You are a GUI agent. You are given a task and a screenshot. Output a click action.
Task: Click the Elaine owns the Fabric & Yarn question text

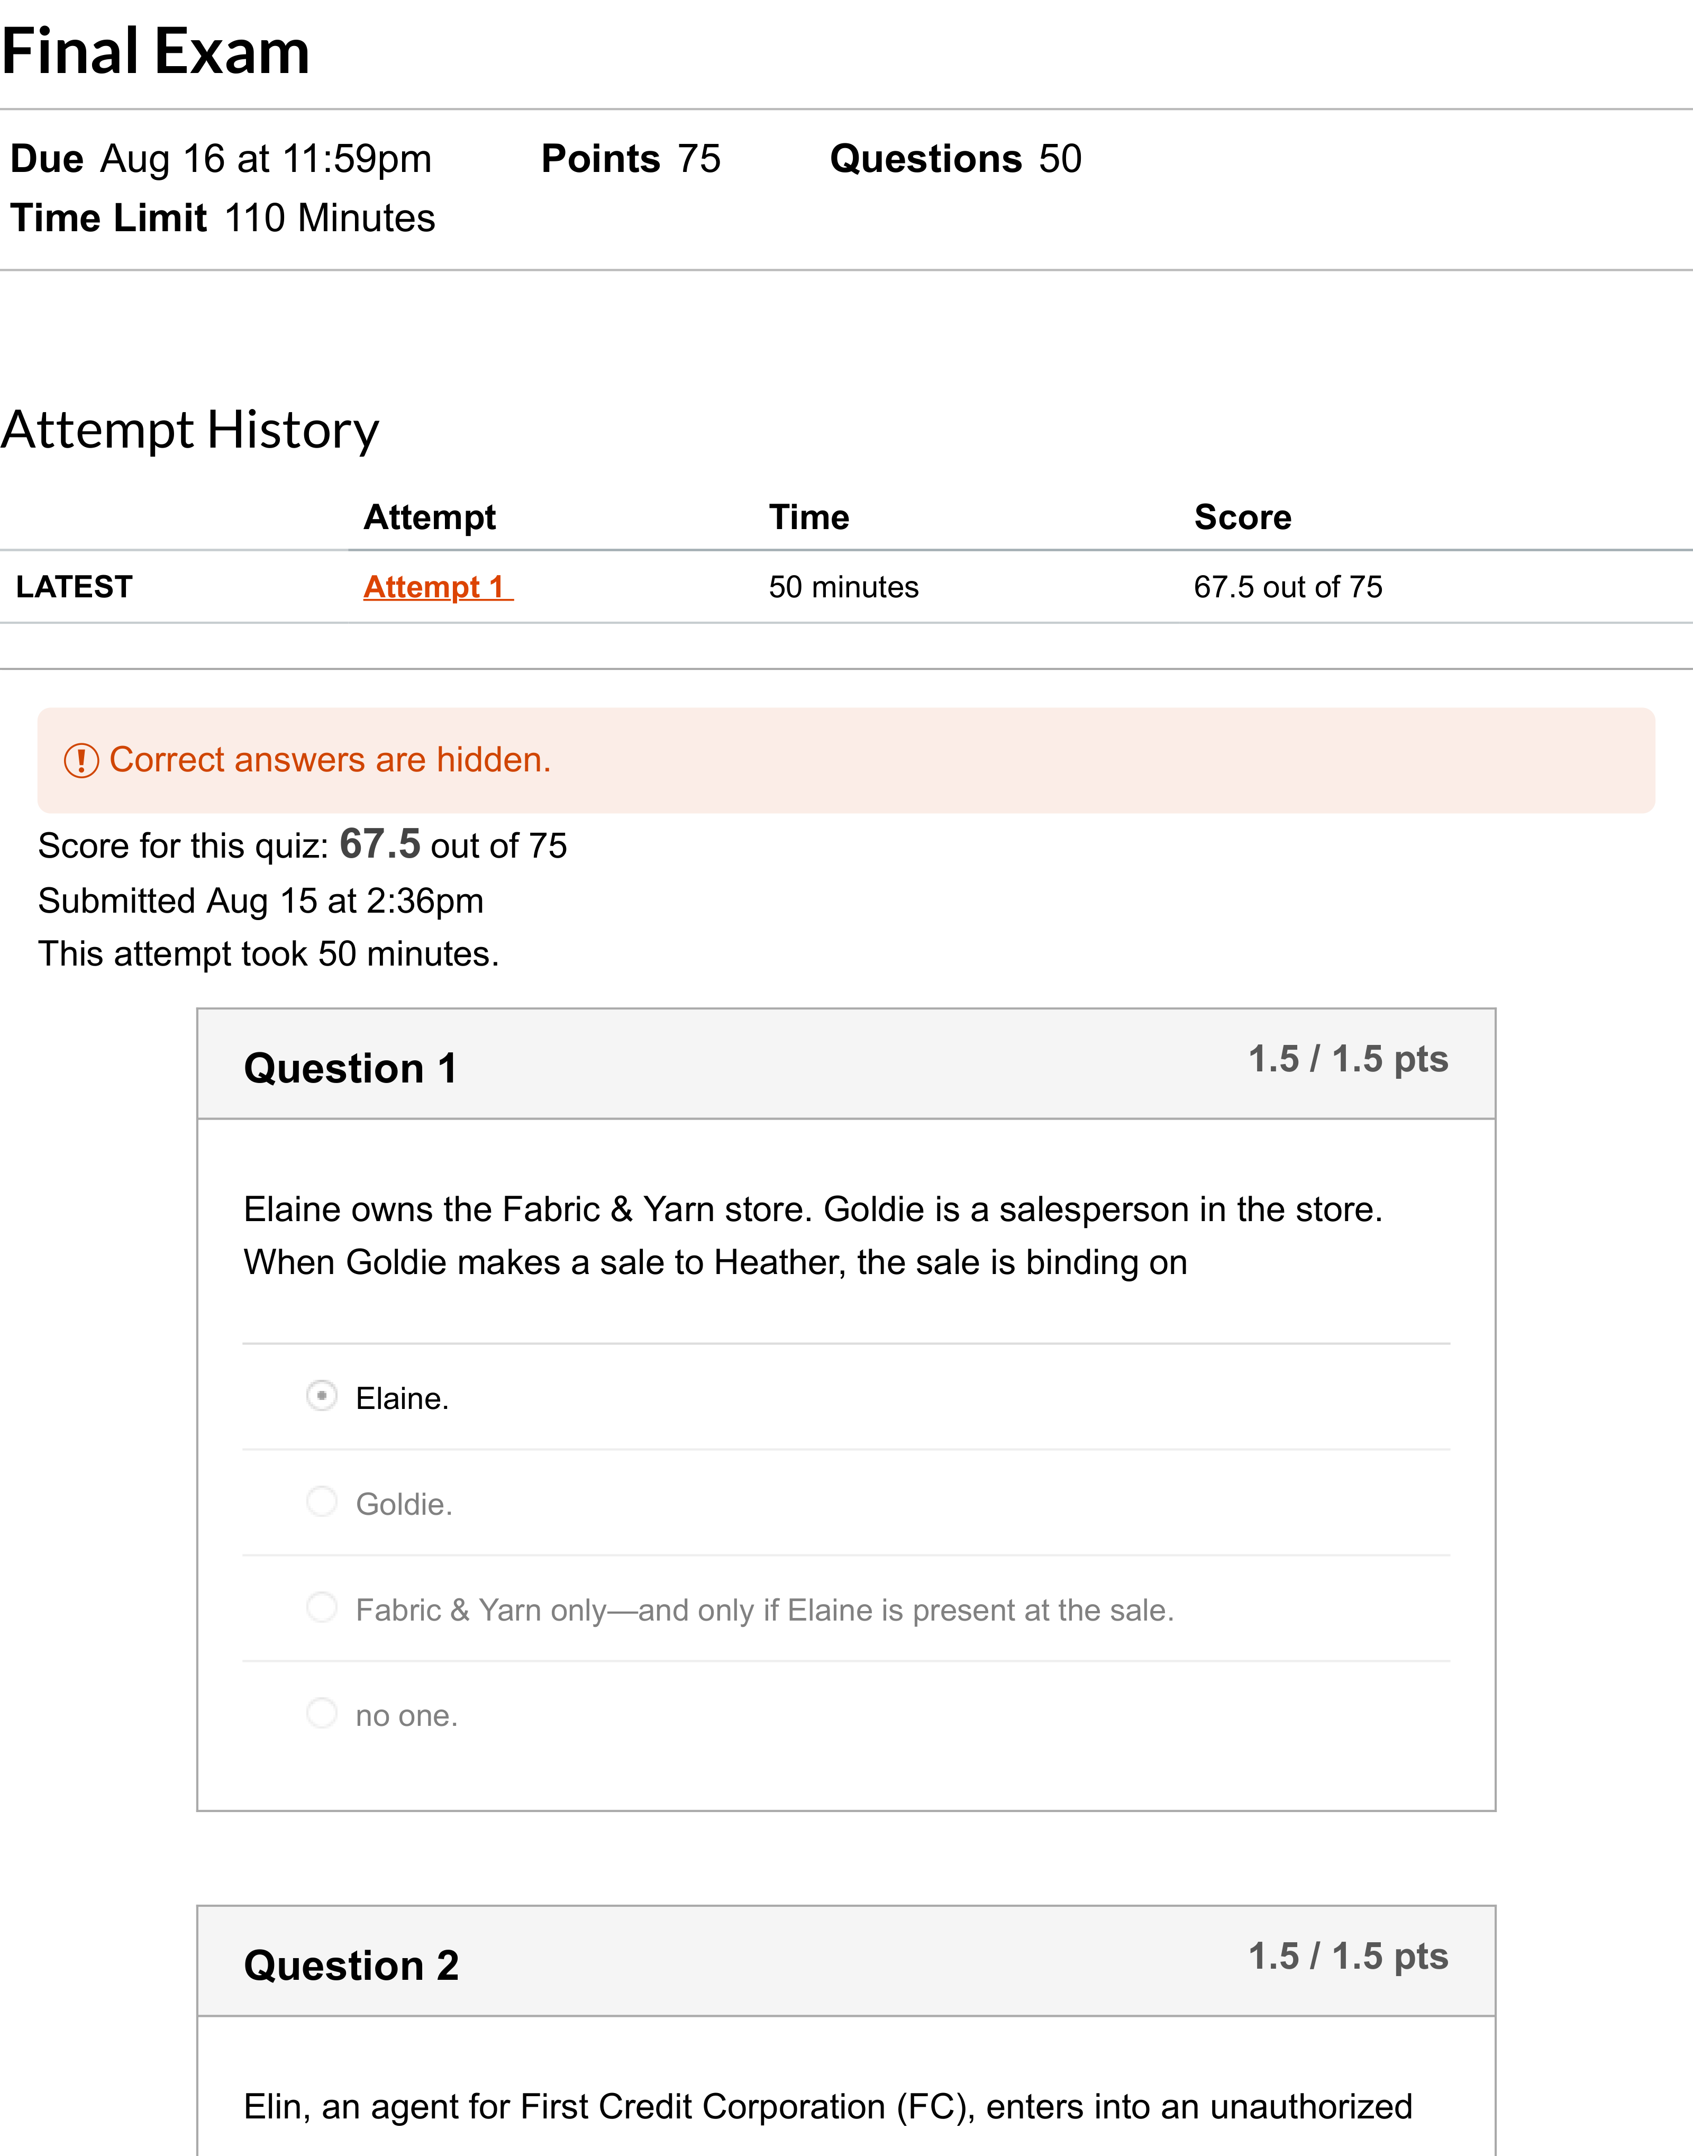tap(814, 1236)
